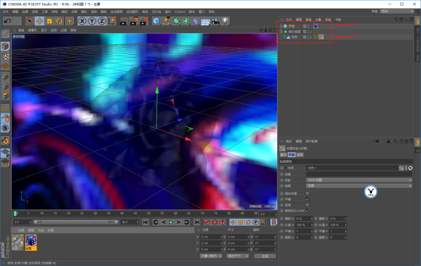Image resolution: width=421 pixels, height=266 pixels.
Task: Add a cube primitive object
Action: pos(156,21)
